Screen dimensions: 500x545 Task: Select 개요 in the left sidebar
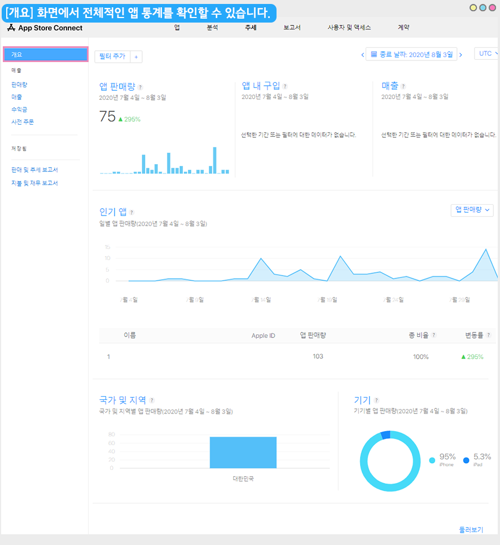(x=45, y=54)
